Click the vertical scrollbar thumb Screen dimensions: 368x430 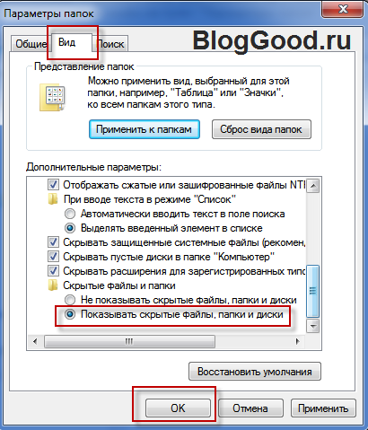click(313, 291)
